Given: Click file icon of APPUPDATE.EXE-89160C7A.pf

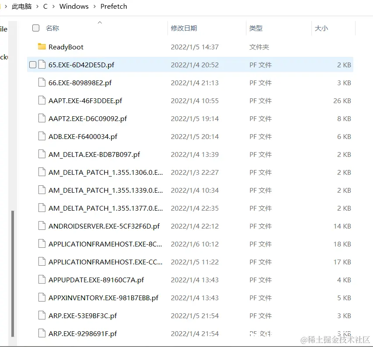Looking at the screenshot, I should pyautogui.click(x=42, y=279).
